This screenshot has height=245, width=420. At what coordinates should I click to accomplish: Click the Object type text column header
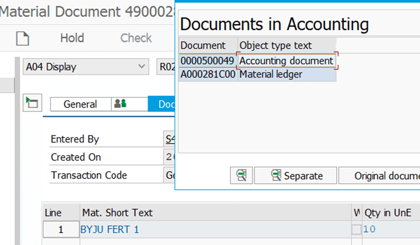pyautogui.click(x=276, y=45)
